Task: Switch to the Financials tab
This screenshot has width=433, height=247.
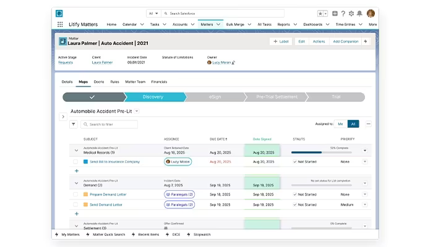Action: click(x=159, y=82)
